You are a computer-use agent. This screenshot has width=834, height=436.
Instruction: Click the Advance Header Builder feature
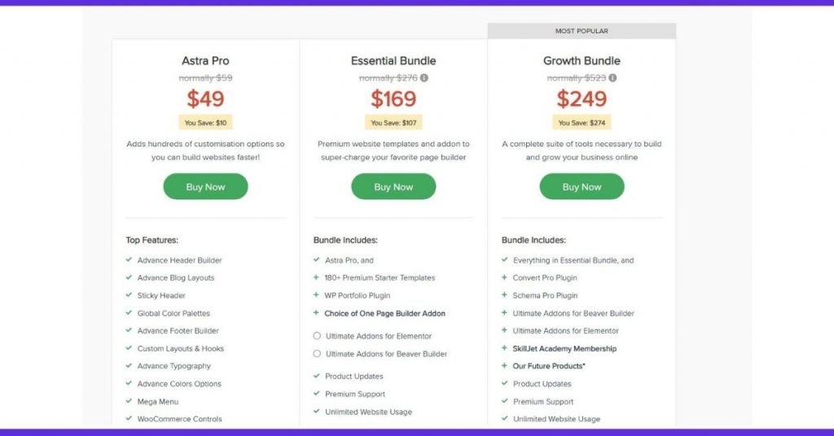[180, 260]
